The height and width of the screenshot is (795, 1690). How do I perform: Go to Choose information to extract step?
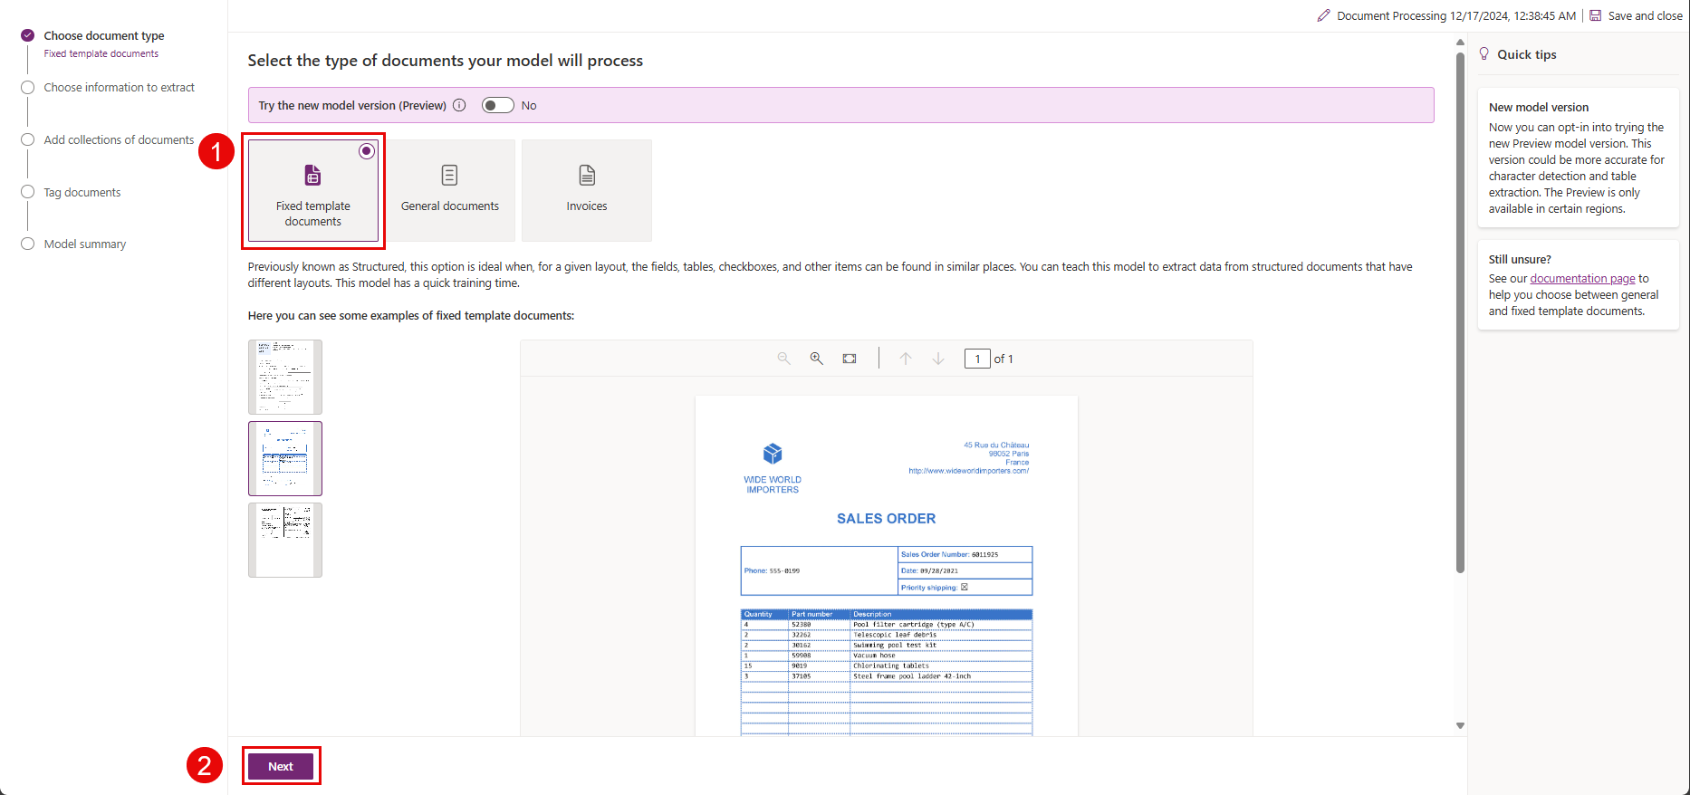coord(119,87)
